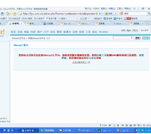The height and width of the screenshot is (134, 151).
Task: Click the 站点首页 button
Action: click(x=145, y=30)
